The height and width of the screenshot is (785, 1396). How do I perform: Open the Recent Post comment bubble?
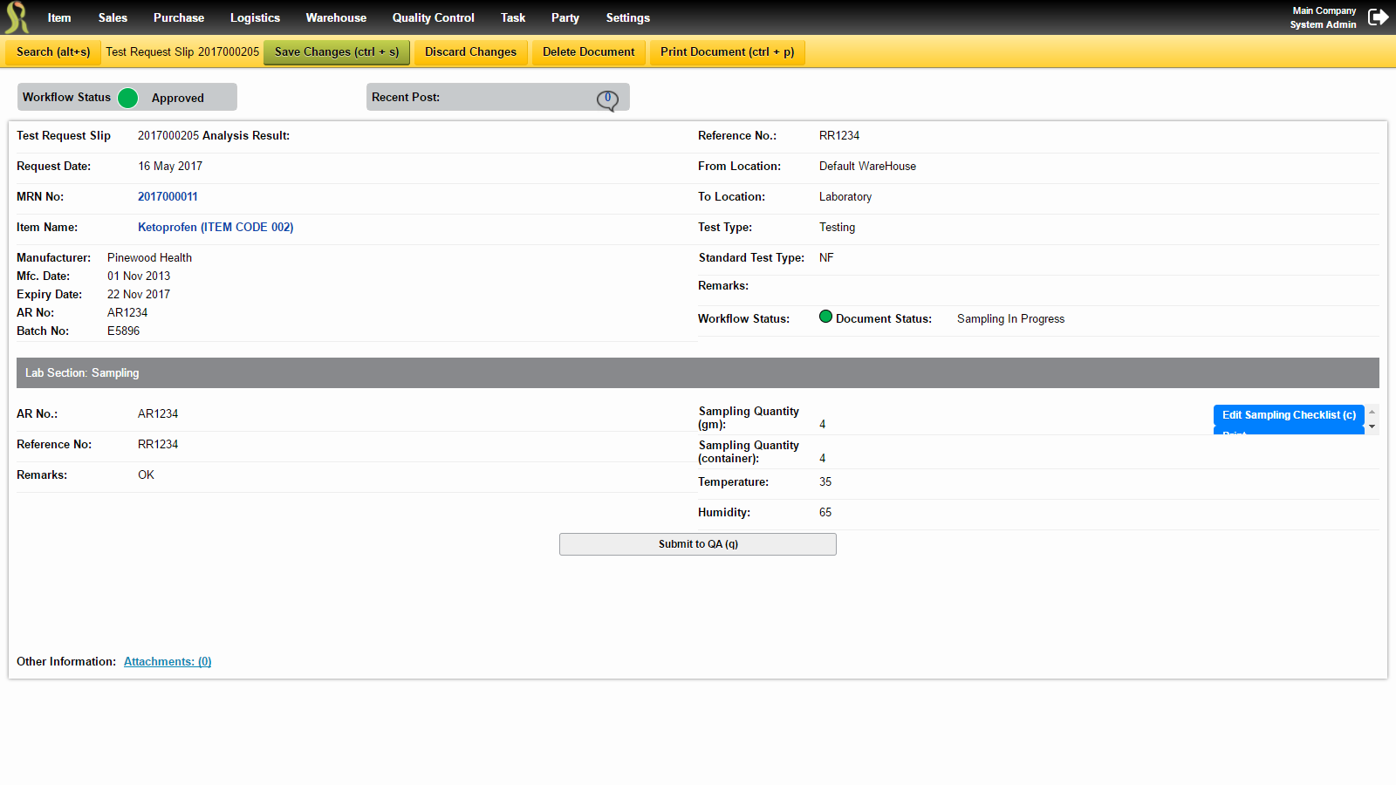click(x=608, y=98)
